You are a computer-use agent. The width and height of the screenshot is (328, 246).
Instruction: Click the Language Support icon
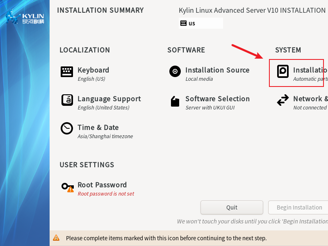[x=67, y=100]
